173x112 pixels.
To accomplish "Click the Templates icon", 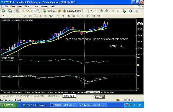I will tap(137, 11).
